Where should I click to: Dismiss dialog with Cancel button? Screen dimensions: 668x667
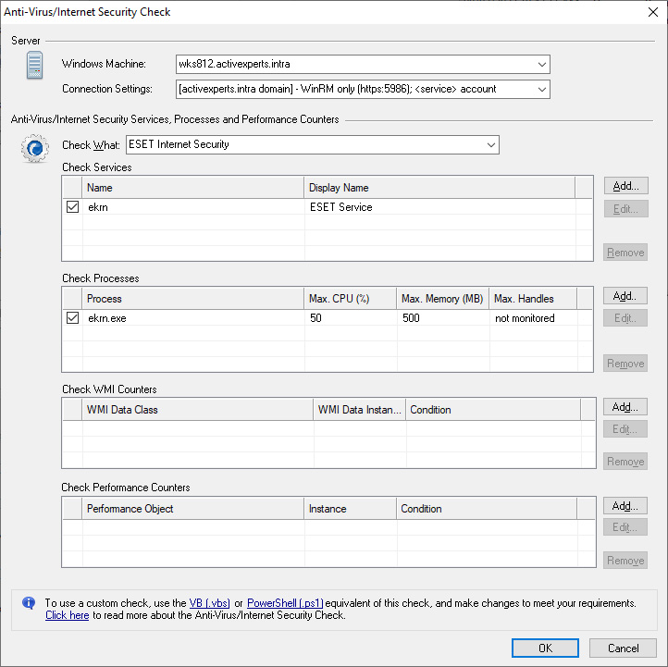click(623, 648)
